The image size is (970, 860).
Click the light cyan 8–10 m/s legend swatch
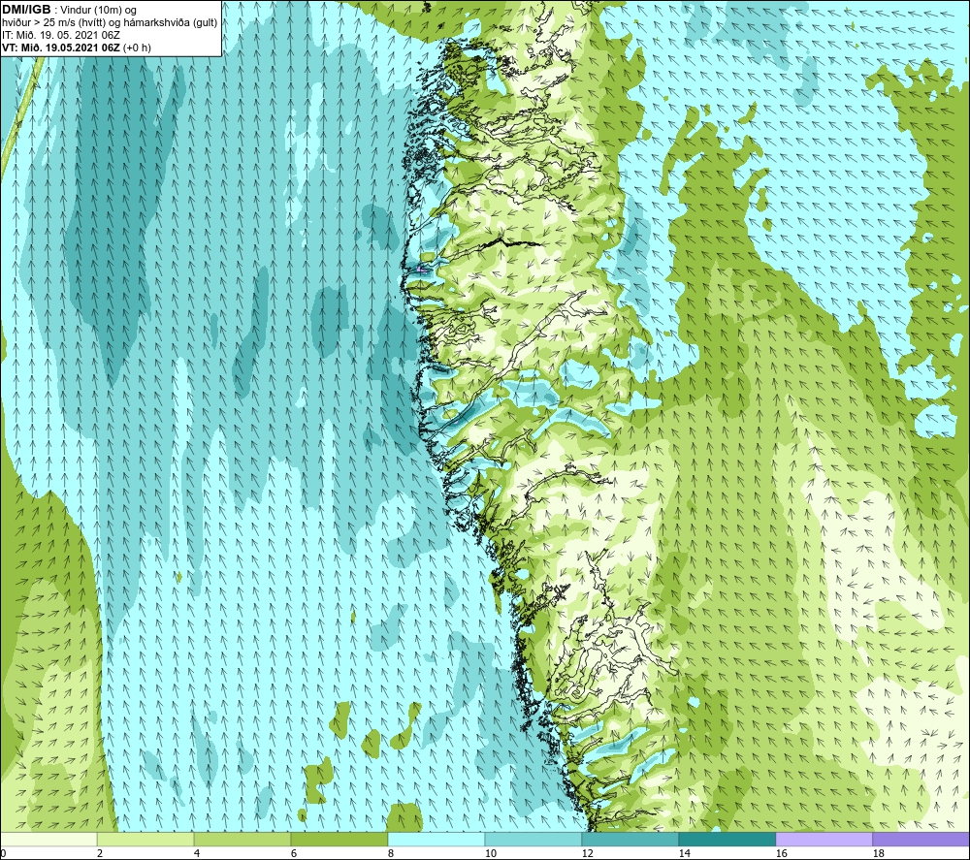tap(436, 839)
